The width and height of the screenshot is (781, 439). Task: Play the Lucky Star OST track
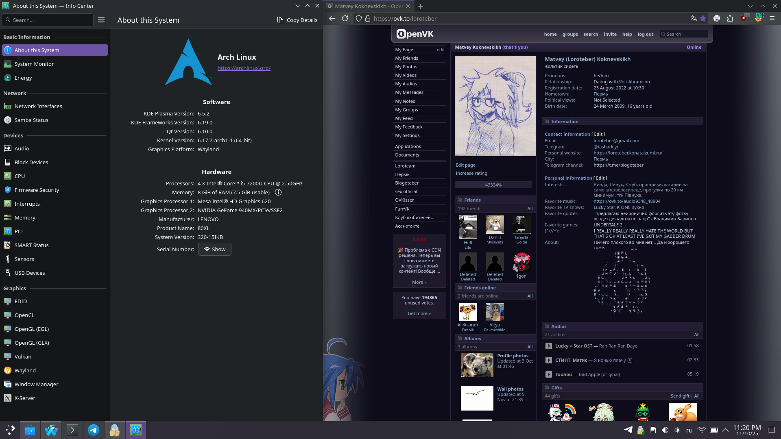point(548,346)
